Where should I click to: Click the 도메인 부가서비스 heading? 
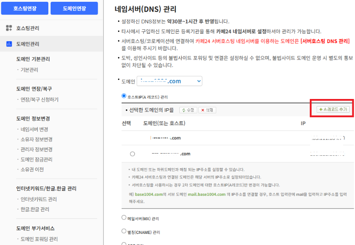coord(35,228)
